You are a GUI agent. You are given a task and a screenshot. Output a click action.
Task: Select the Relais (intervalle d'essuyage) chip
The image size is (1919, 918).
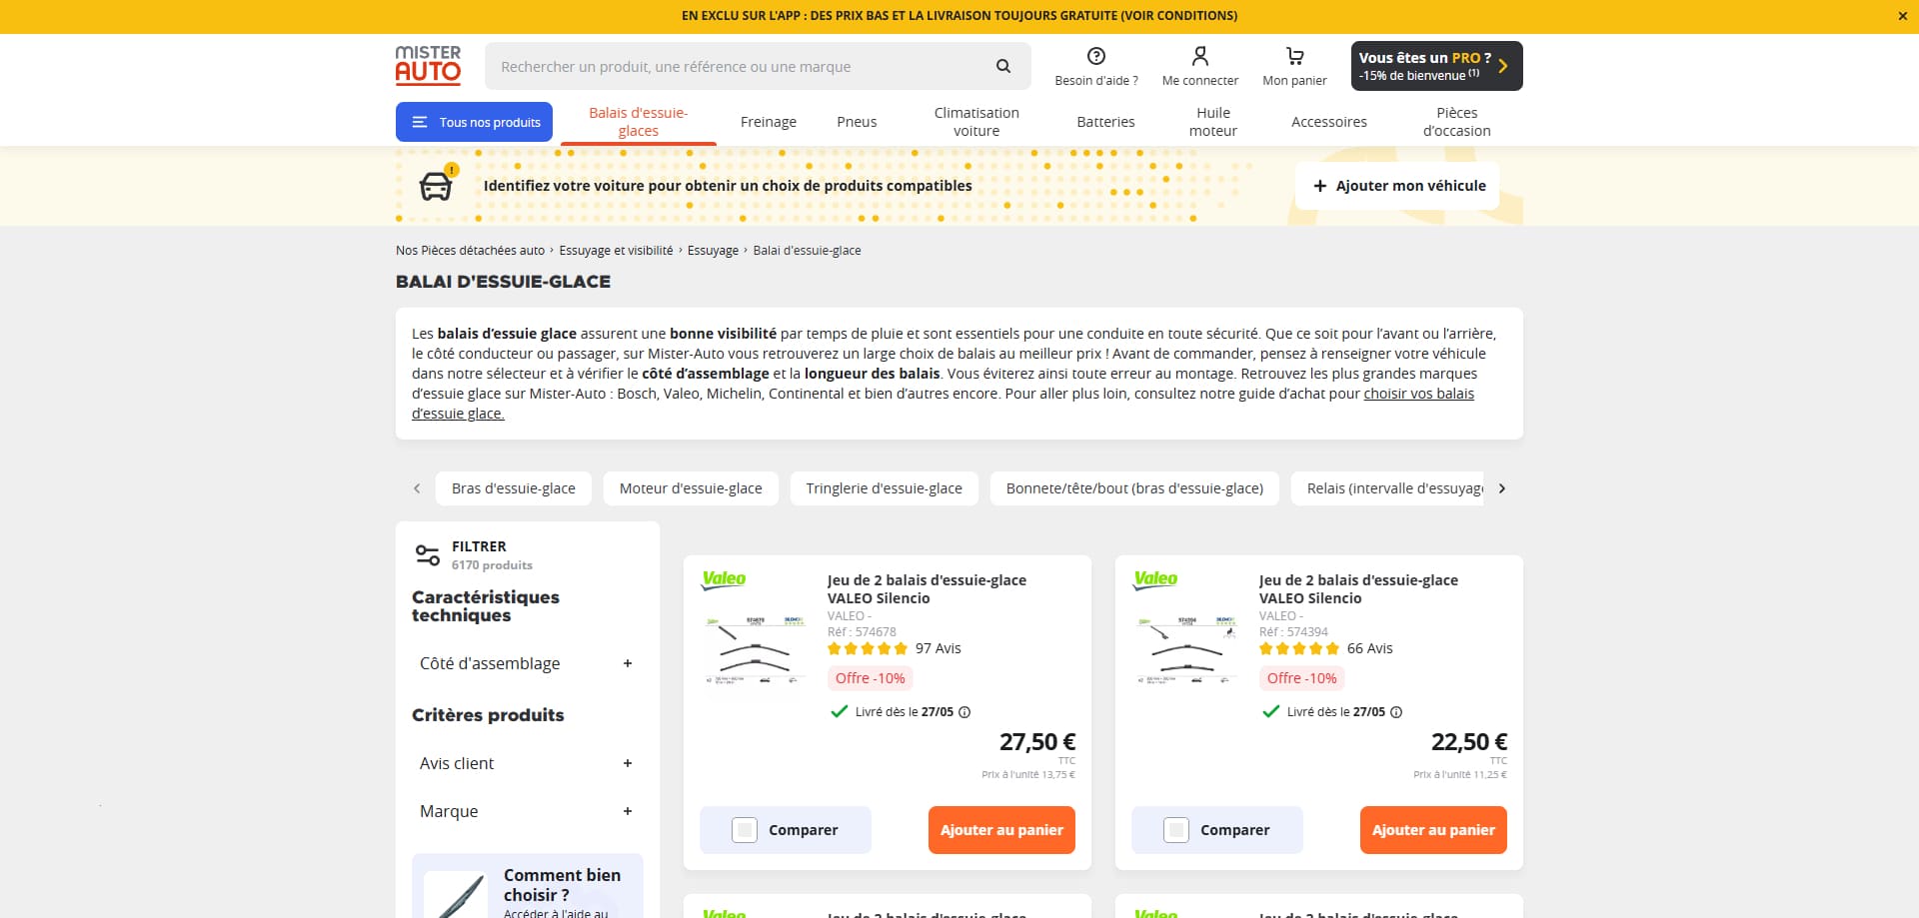[1387, 488]
